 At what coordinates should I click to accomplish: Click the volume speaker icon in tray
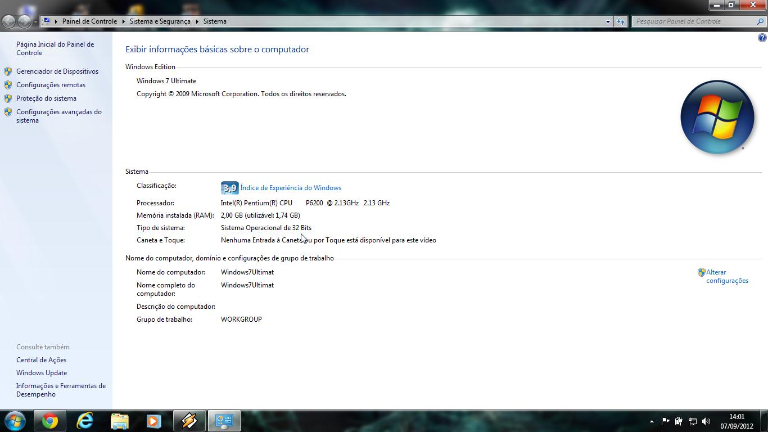[706, 421]
